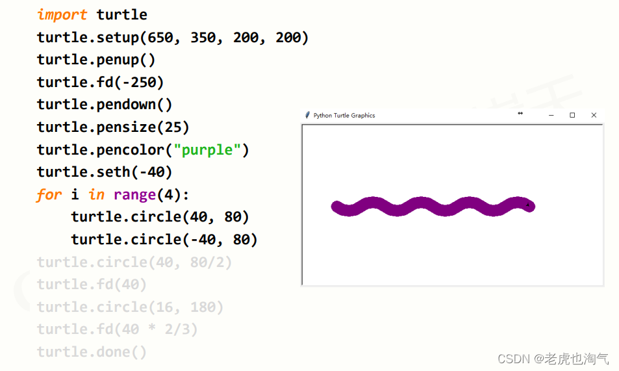Image resolution: width=619 pixels, height=371 pixels.
Task: Click the line "turtle.circle(-40, 80)"
Action: (x=164, y=240)
